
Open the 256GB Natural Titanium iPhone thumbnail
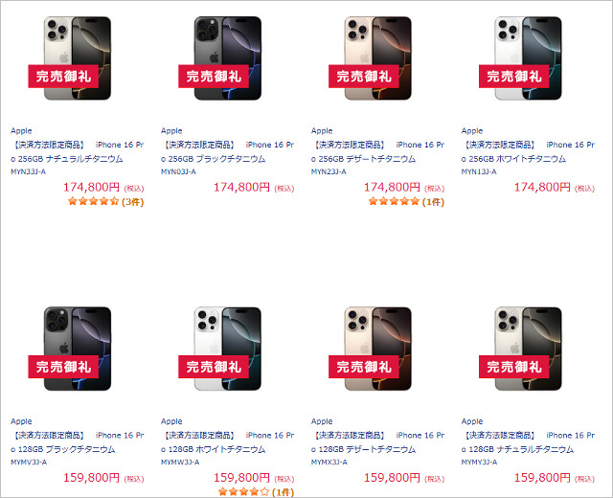[78, 58]
